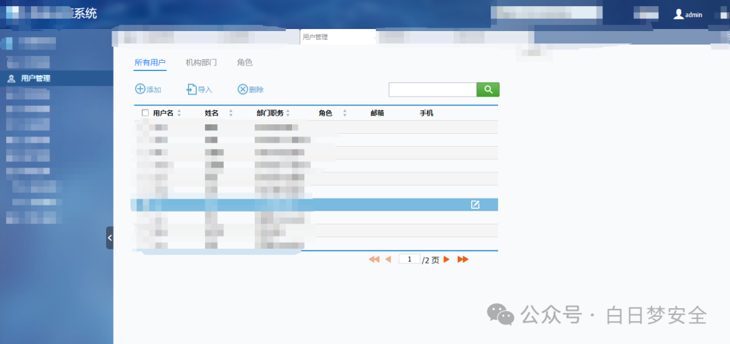Switch to the 角色 tab

(245, 62)
